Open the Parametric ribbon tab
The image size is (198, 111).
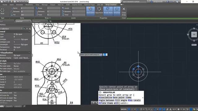pos(29,5)
